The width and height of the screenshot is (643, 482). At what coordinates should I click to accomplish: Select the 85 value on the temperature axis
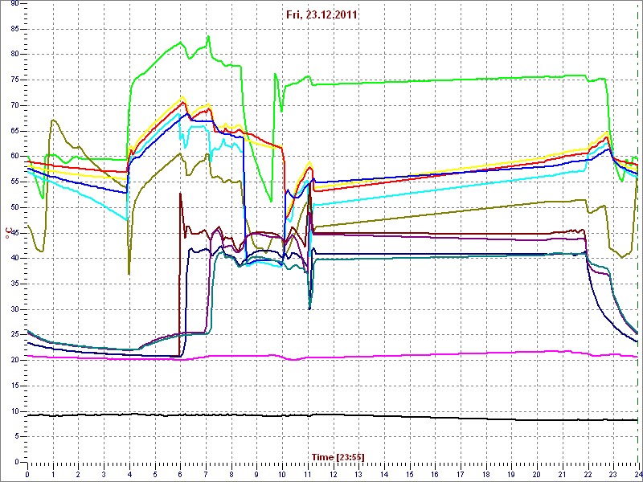(x=14, y=29)
